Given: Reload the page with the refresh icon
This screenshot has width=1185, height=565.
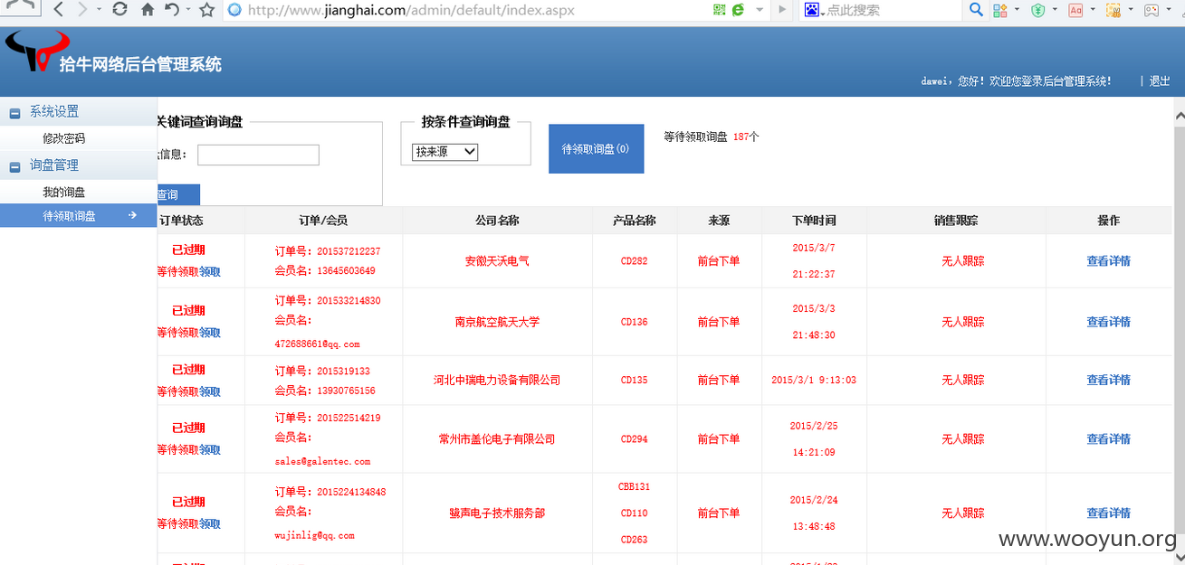Looking at the screenshot, I should 119,10.
